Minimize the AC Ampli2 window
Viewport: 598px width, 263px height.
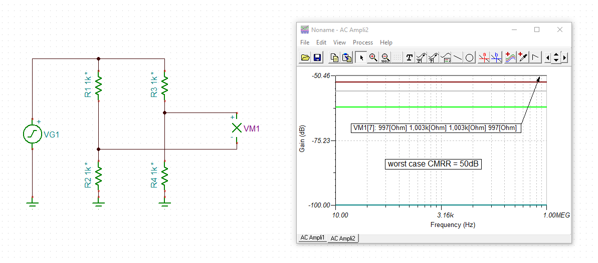click(x=514, y=29)
